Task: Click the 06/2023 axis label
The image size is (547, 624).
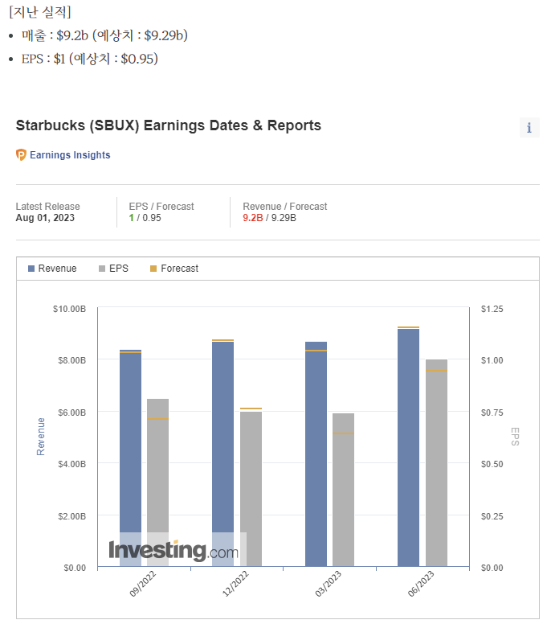Action: (421, 584)
